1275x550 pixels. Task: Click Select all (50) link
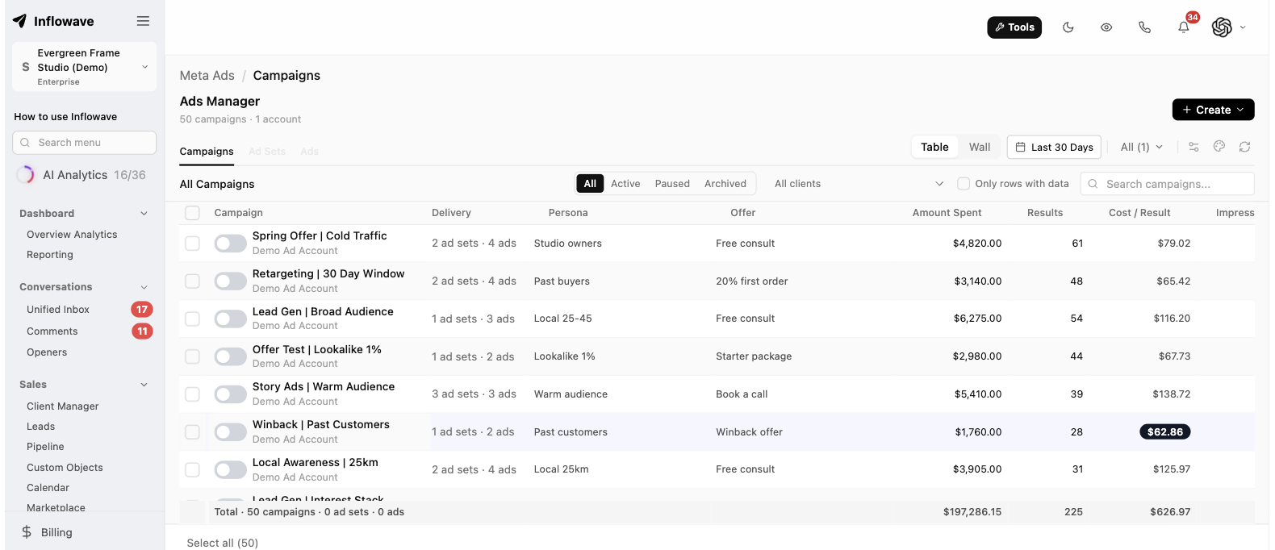coord(223,543)
